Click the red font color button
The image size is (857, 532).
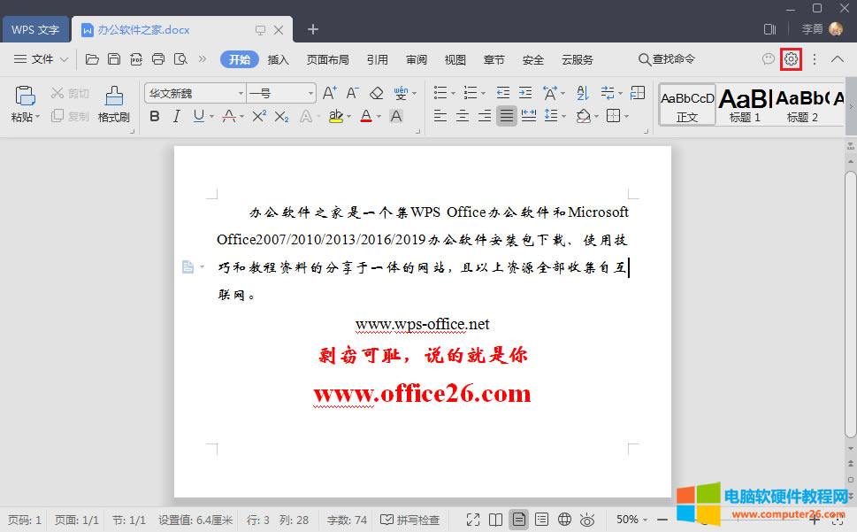click(x=366, y=116)
